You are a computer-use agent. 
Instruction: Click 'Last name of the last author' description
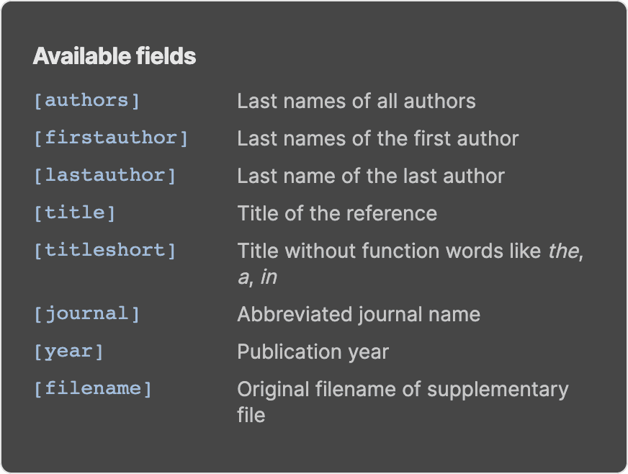coord(371,176)
